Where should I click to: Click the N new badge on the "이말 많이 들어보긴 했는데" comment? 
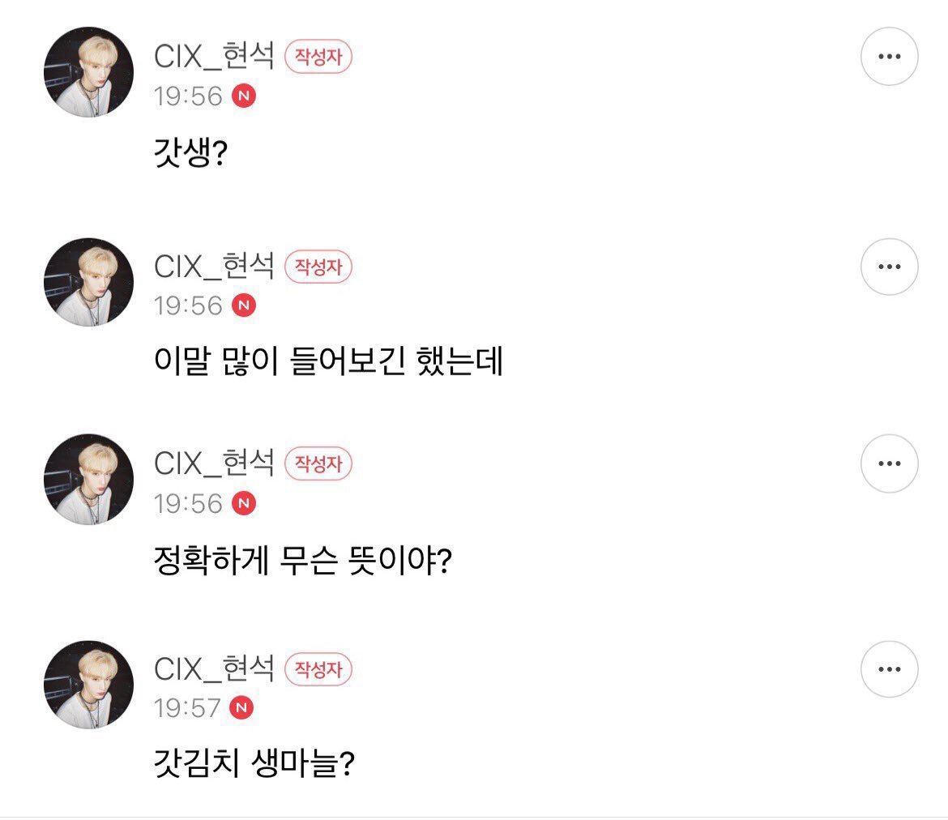pyautogui.click(x=244, y=305)
